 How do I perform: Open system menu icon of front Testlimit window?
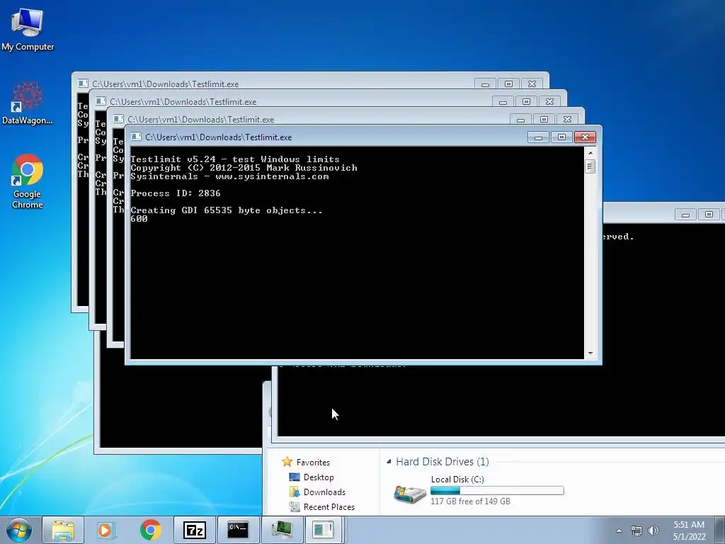[136, 137]
